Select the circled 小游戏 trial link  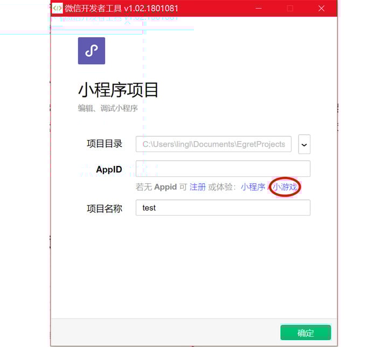[x=285, y=187]
